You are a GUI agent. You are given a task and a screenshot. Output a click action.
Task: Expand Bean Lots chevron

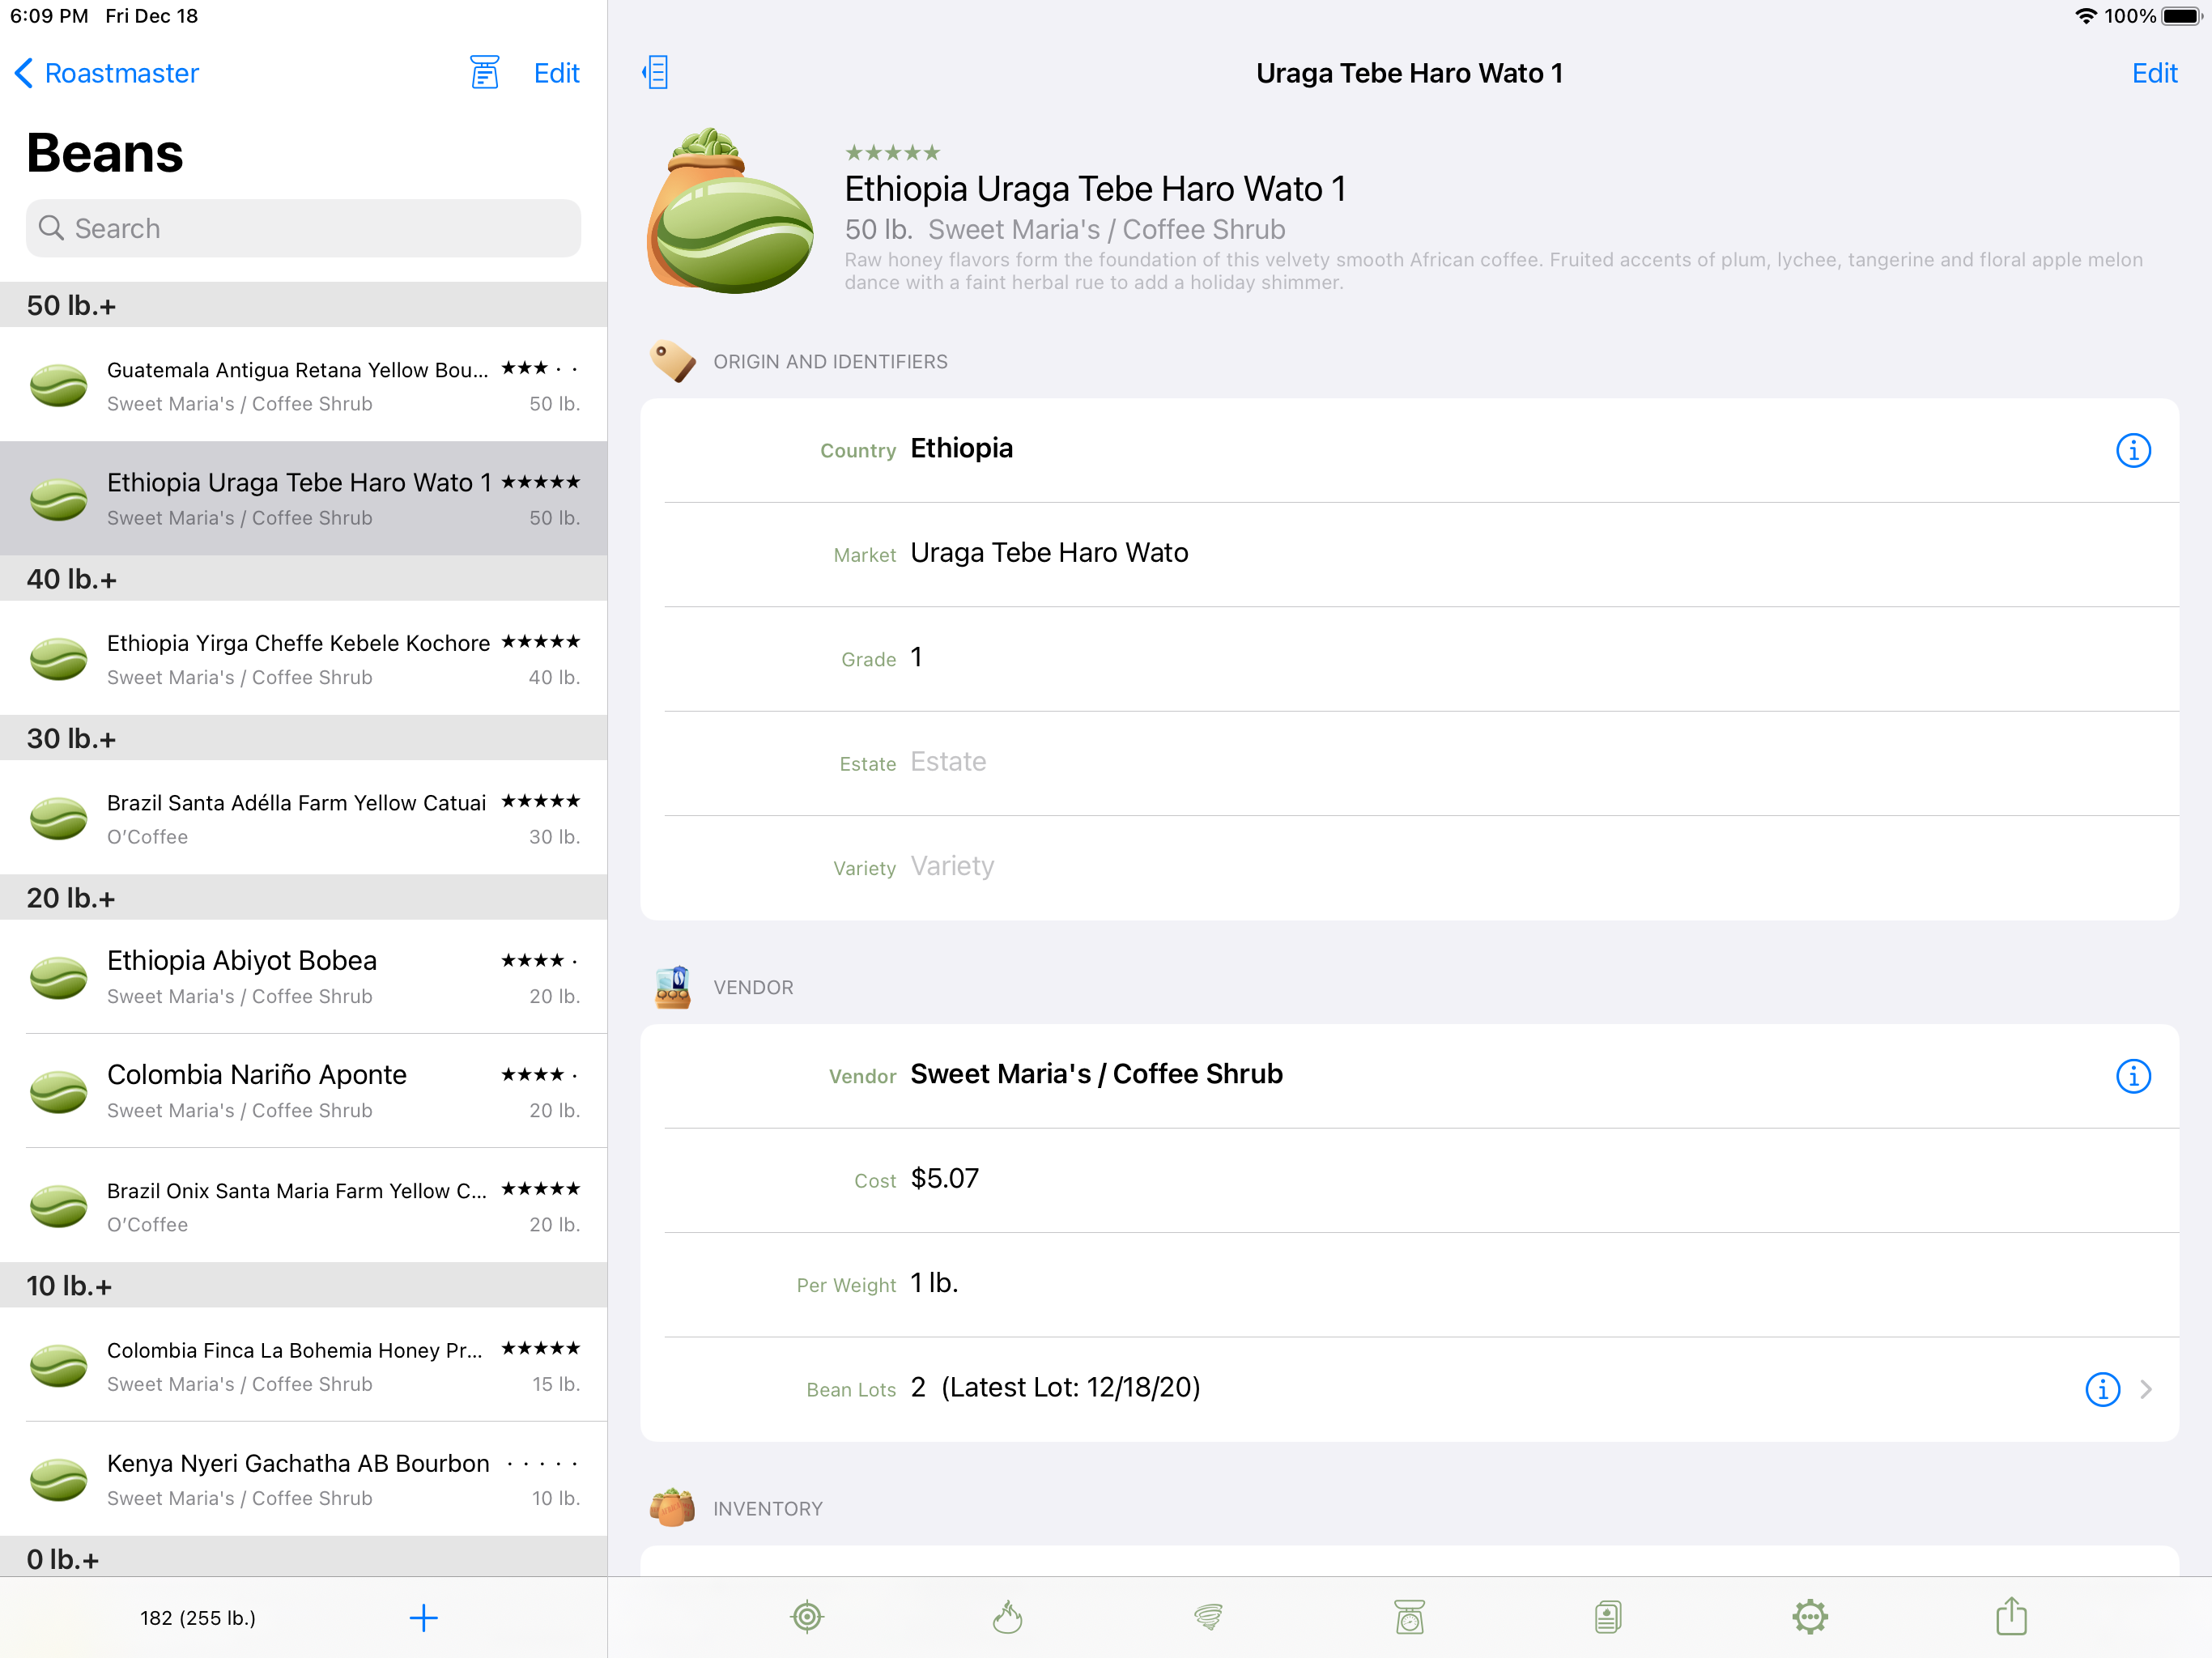[x=2146, y=1389]
